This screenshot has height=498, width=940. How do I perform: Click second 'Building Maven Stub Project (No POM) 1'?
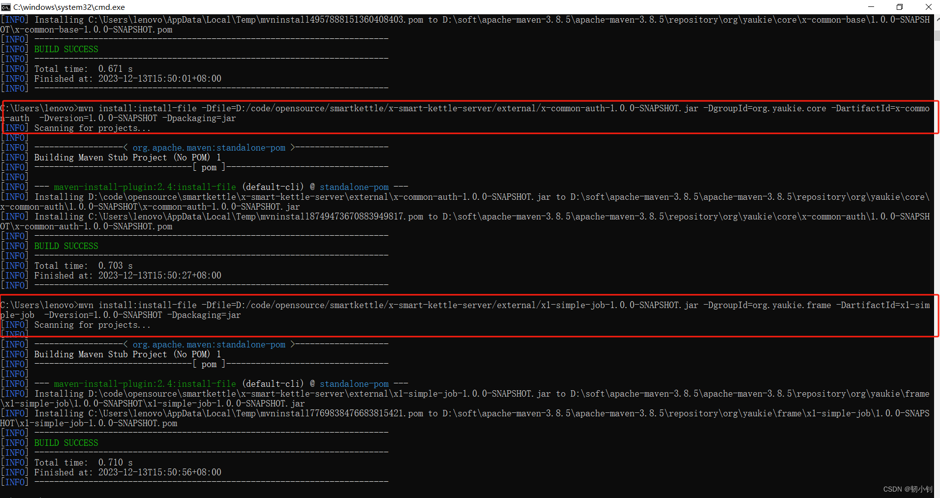tap(128, 354)
